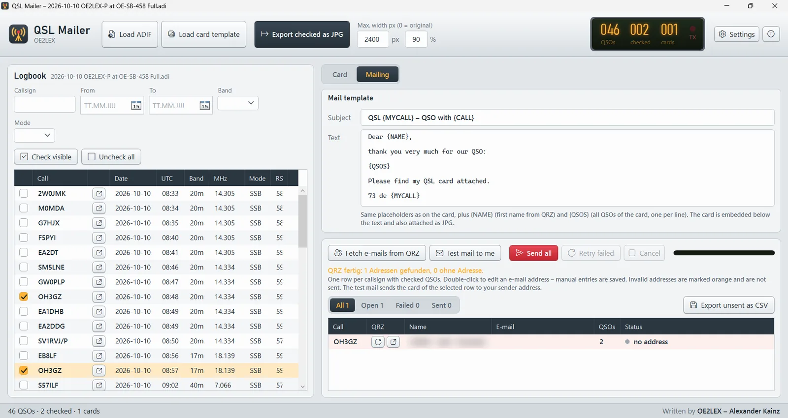The width and height of the screenshot is (788, 418).
Task: Click Export unsent as CSV
Action: 729,305
